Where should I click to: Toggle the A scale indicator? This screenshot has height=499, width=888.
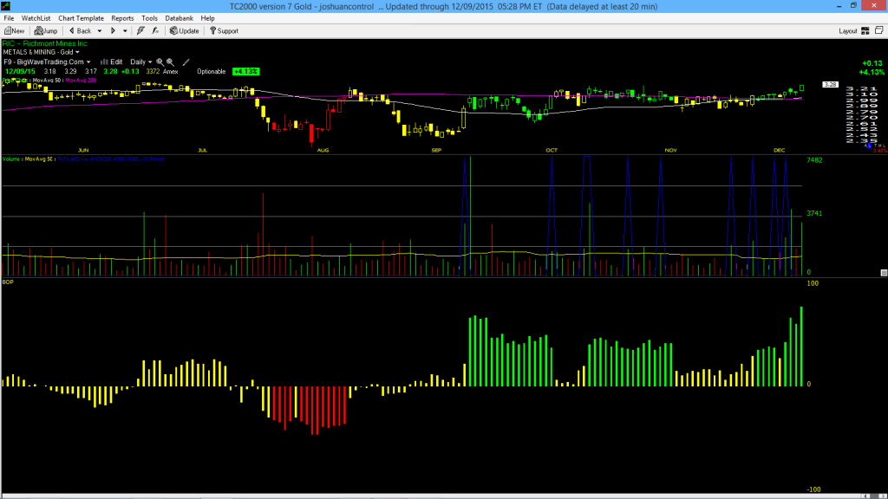tap(865, 146)
